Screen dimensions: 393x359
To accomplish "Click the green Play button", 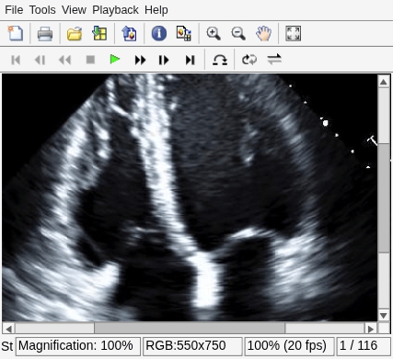I will coord(115,60).
